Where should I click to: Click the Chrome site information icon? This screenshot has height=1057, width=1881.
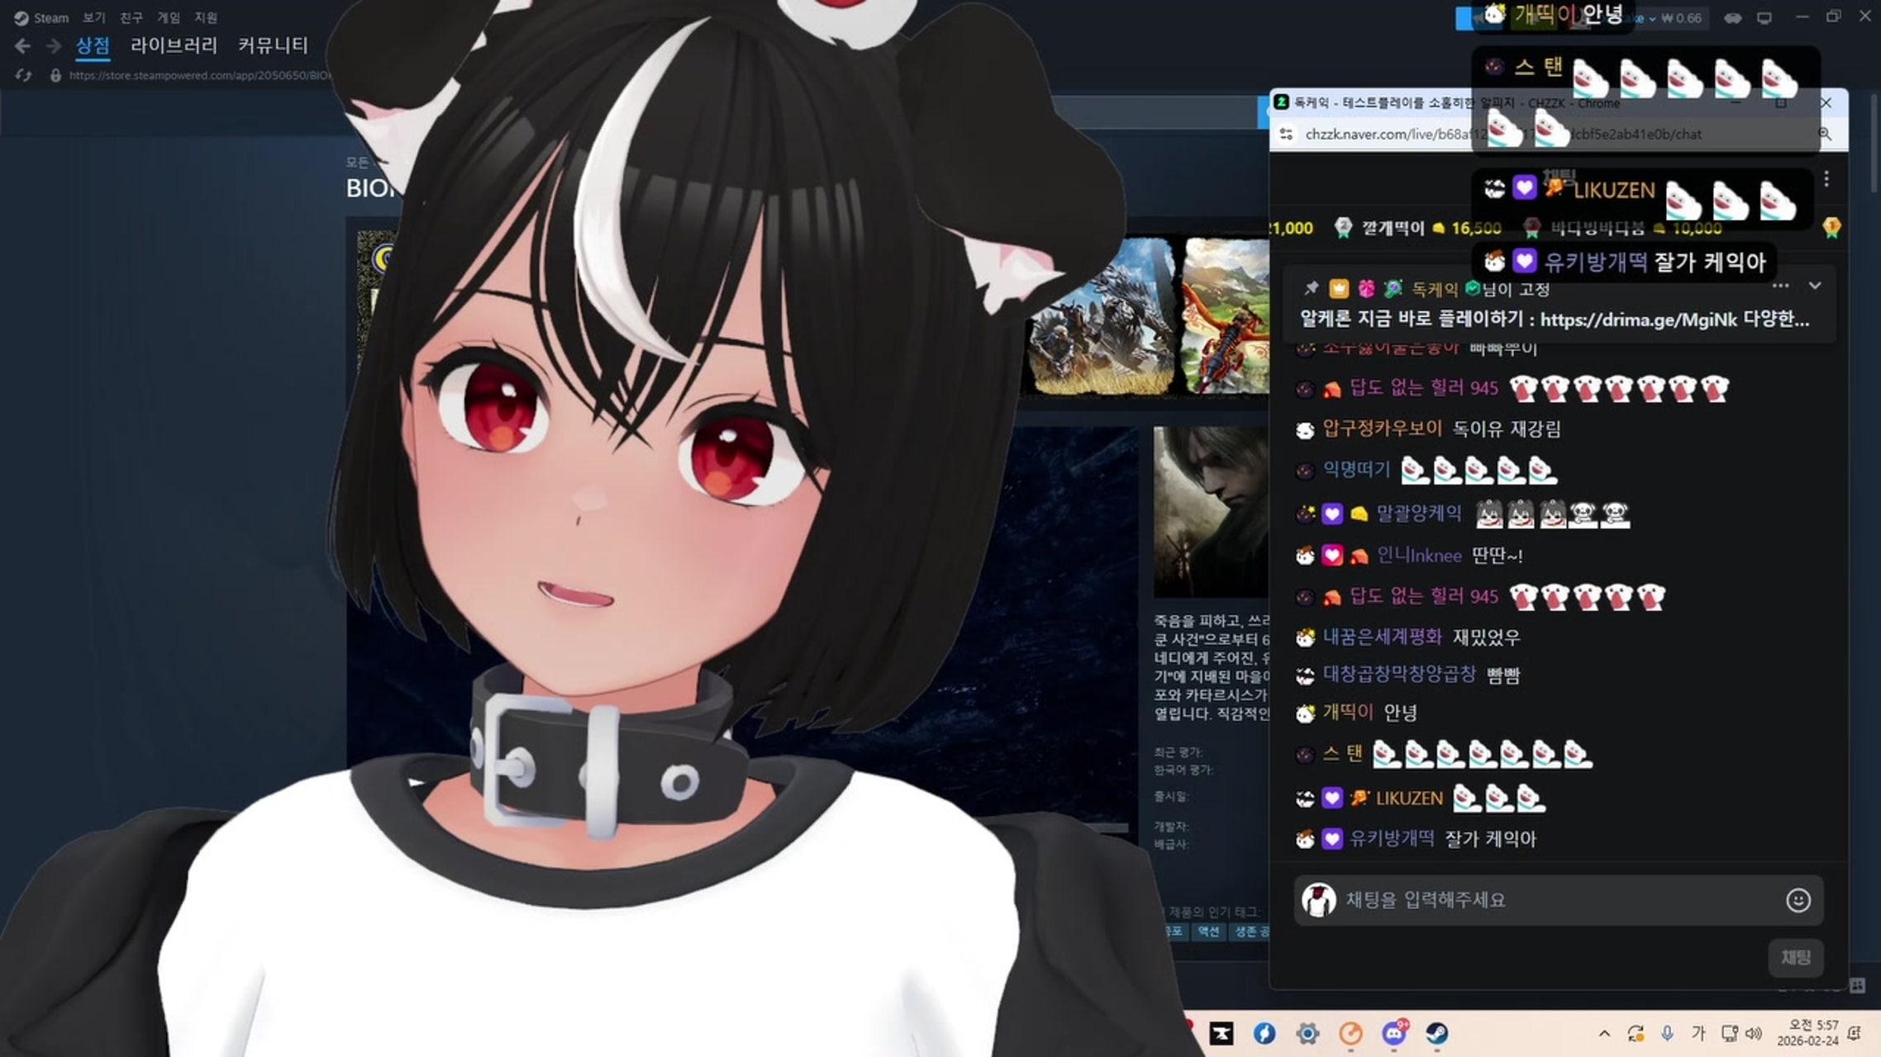click(x=1286, y=134)
